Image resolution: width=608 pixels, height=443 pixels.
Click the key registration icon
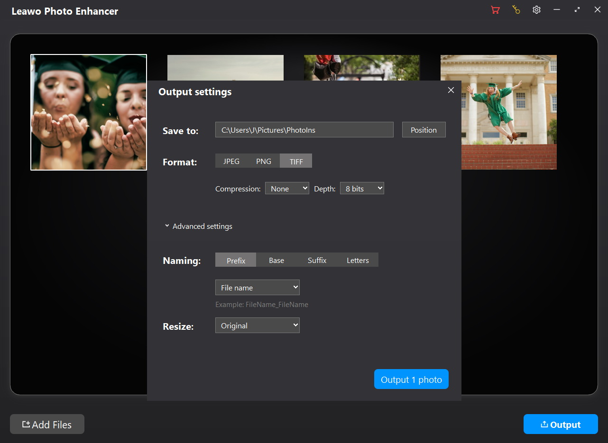coord(516,10)
